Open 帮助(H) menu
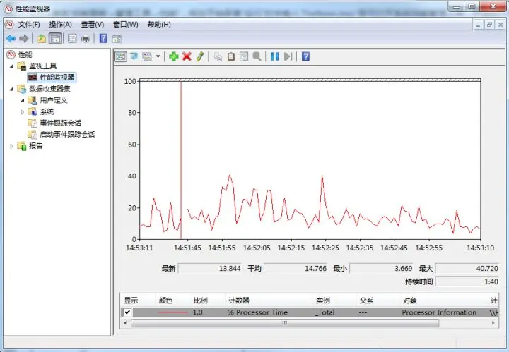Image resolution: width=509 pixels, height=352 pixels. pos(159,25)
